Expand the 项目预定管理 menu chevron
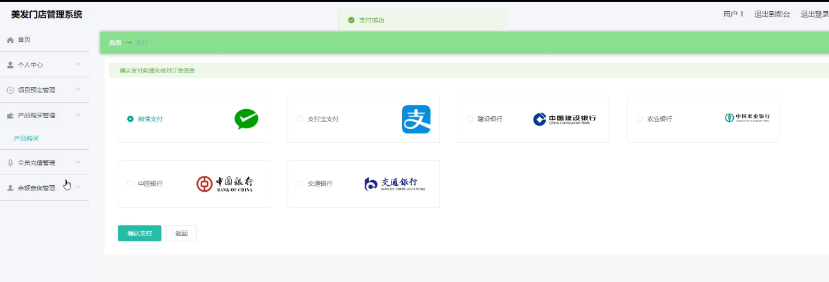Screen dimensions: 829x282 coord(78,90)
